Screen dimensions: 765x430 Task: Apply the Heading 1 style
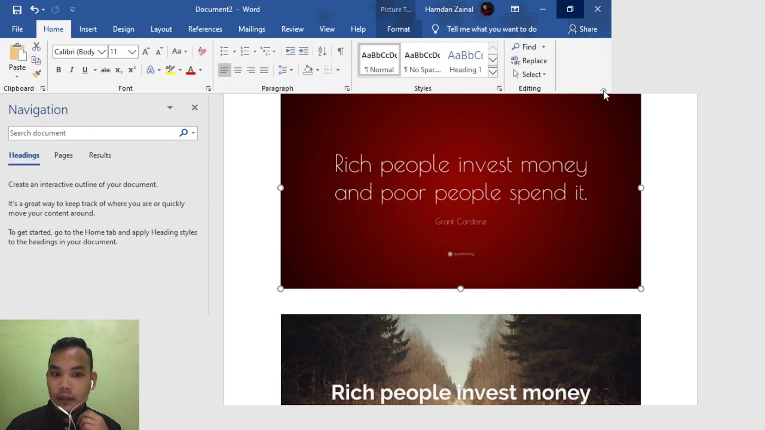(466, 60)
